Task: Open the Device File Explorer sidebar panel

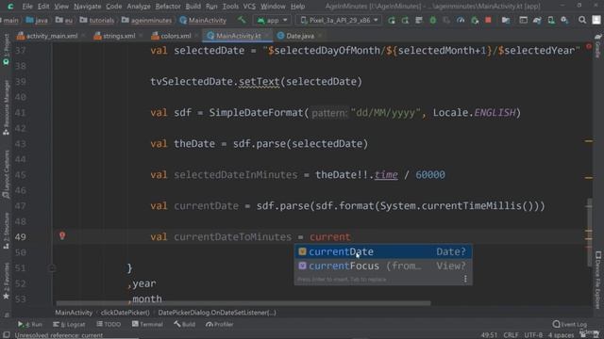Action: click(x=598, y=280)
